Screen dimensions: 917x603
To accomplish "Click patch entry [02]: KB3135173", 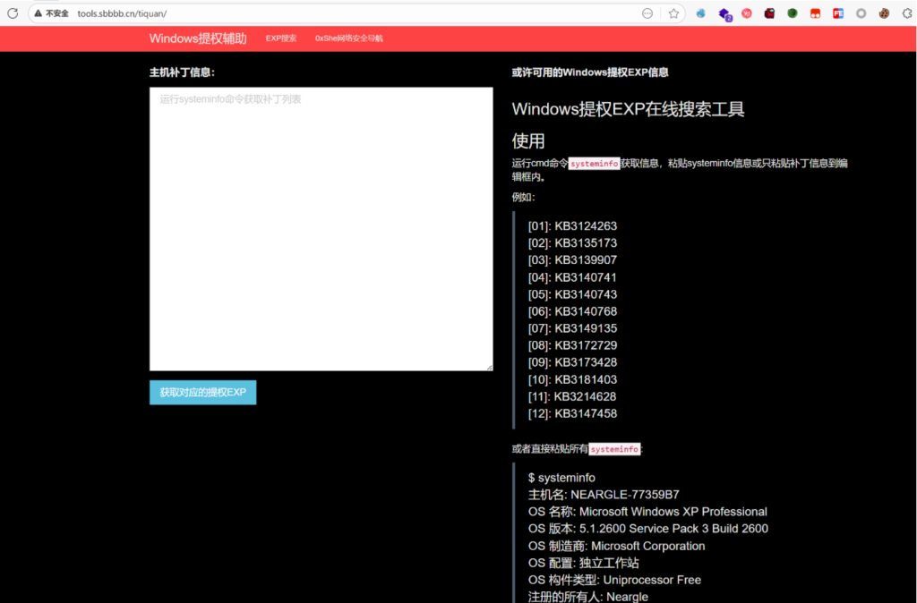I will pyautogui.click(x=572, y=243).
